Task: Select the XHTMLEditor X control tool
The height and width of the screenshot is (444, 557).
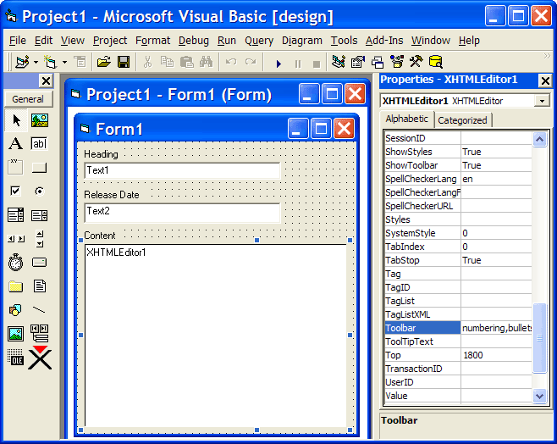Action: pos(40,358)
